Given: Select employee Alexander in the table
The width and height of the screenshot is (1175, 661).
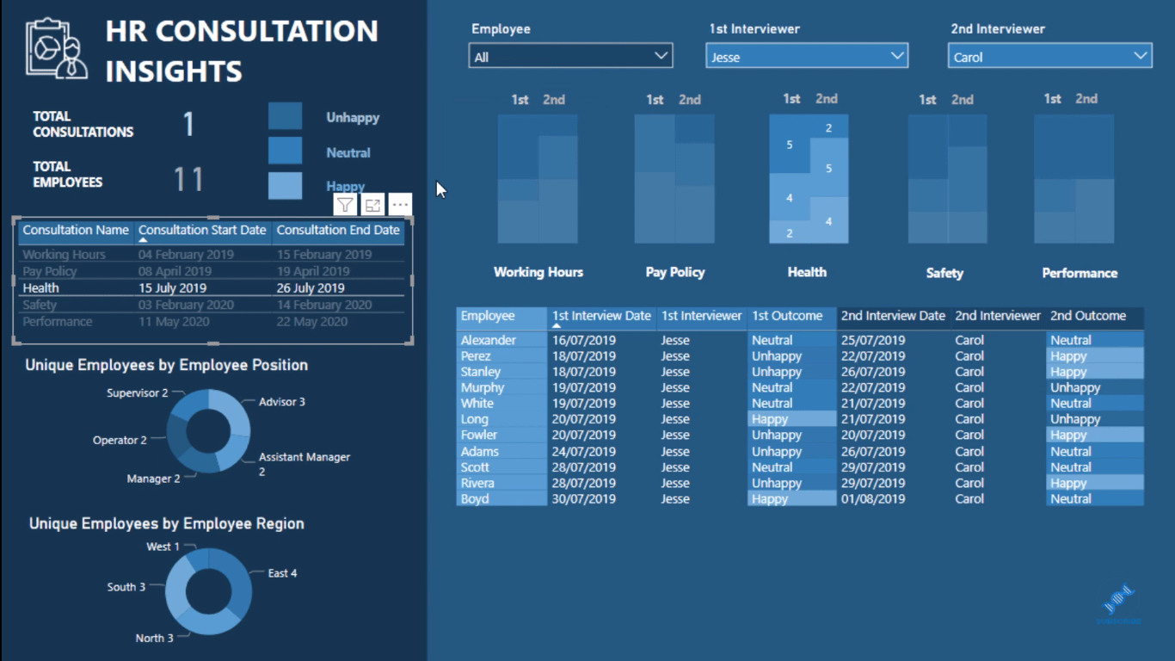Looking at the screenshot, I should 501,340.
